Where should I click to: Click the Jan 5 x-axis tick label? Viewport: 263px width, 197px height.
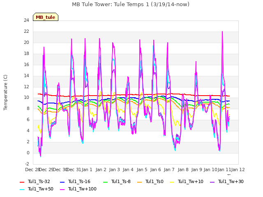click(x=142, y=170)
